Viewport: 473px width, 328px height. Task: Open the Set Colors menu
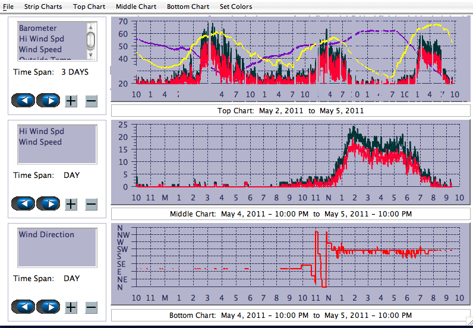coord(236,7)
